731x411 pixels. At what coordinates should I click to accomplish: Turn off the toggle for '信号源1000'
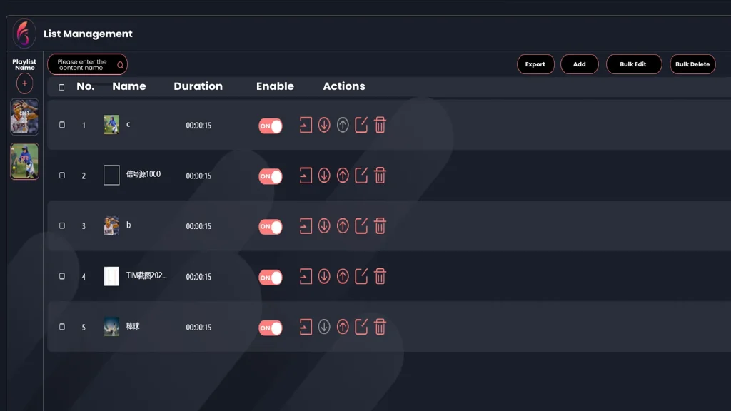(x=271, y=176)
